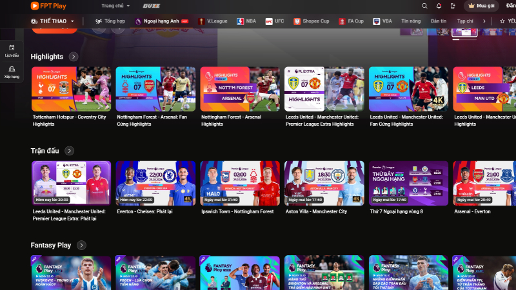Screen dimensions: 516x290
Task: Open Lịch đấu schedule sidebar icon
Action: pyautogui.click(x=12, y=51)
